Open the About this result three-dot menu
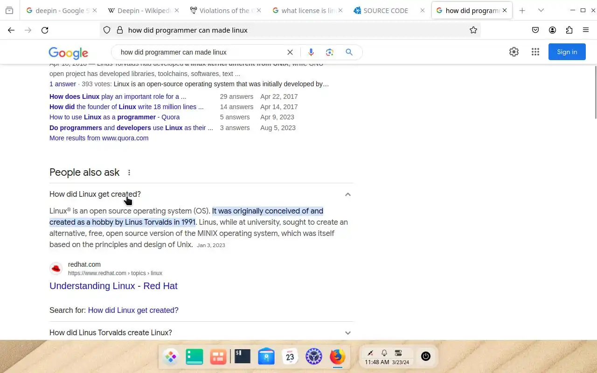597x373 pixels. point(129,173)
